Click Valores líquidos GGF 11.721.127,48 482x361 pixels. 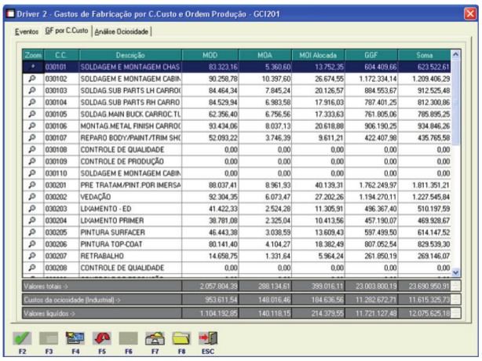pyautogui.click(x=376, y=313)
